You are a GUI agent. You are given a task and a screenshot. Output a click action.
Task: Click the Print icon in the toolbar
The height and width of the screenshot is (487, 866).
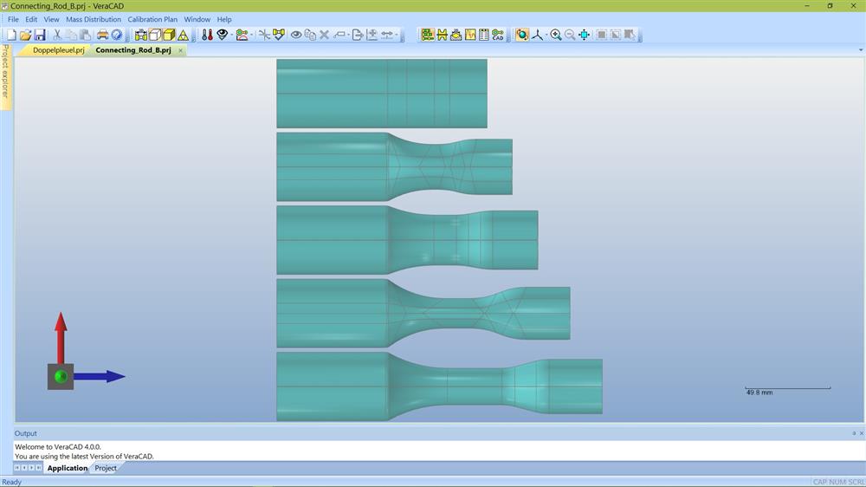102,35
